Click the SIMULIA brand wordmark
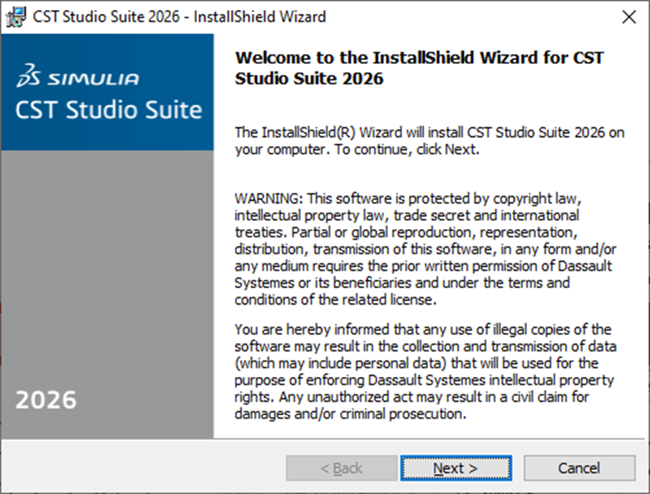Viewport: 650px width, 494px height. point(93,80)
